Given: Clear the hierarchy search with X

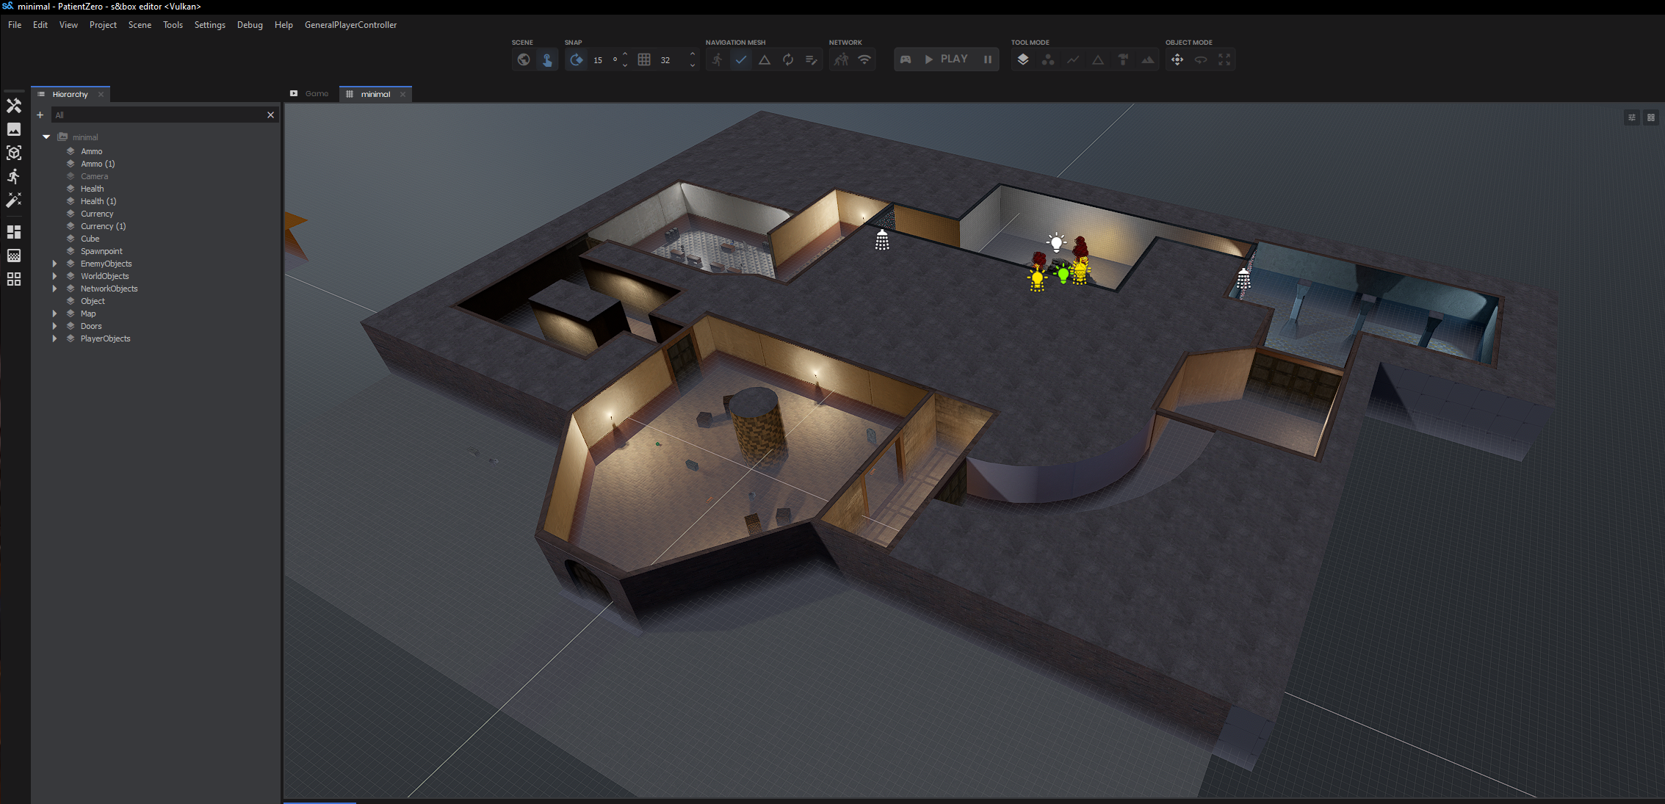Looking at the screenshot, I should click(x=270, y=115).
